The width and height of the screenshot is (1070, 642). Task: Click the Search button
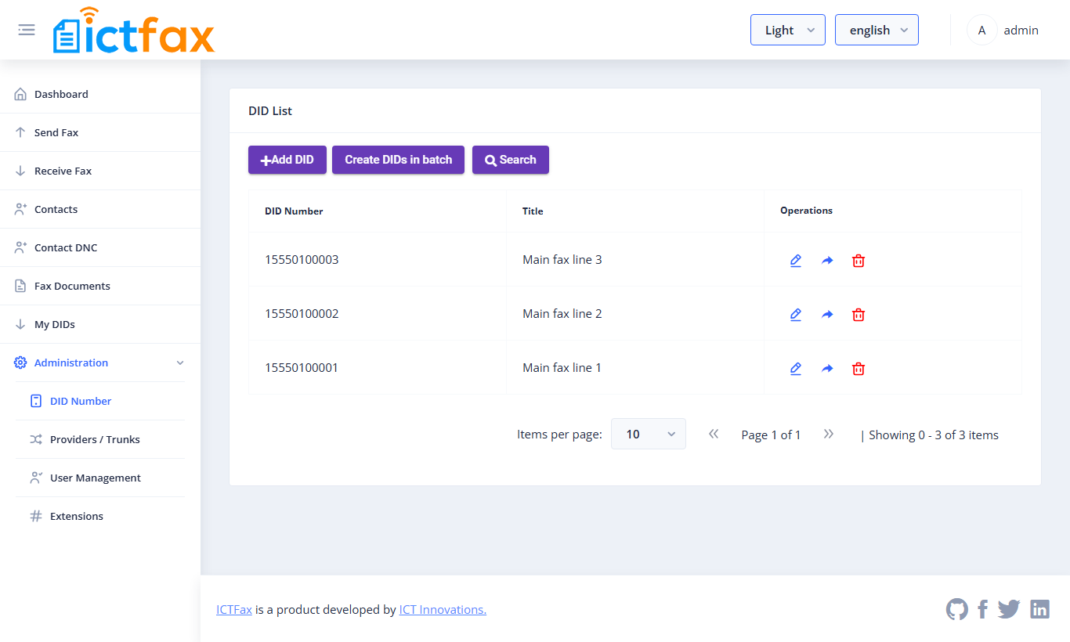(x=511, y=160)
